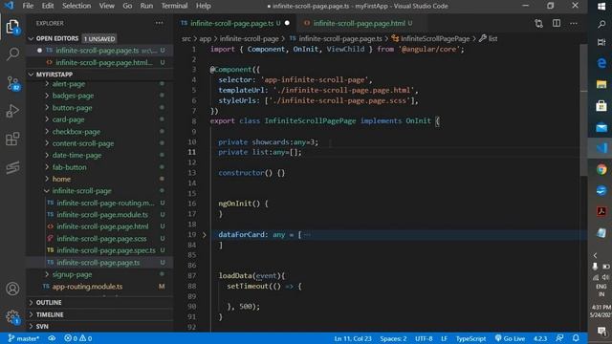Click the TypeScript version 4.2.3 indicator

click(540, 338)
